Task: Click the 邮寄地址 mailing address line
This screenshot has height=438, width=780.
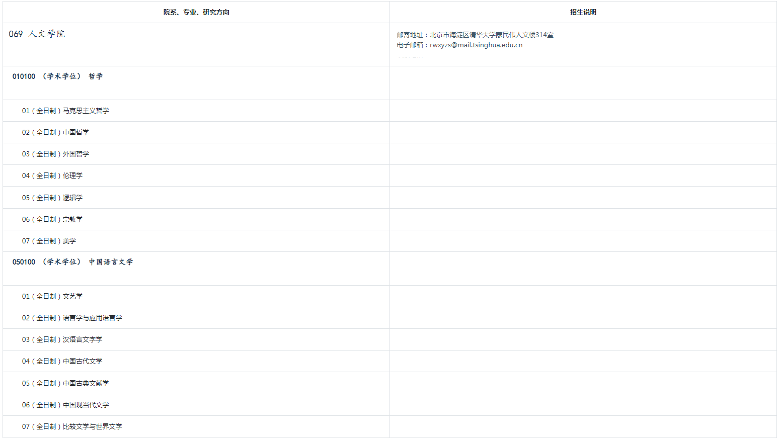Action: (x=475, y=35)
